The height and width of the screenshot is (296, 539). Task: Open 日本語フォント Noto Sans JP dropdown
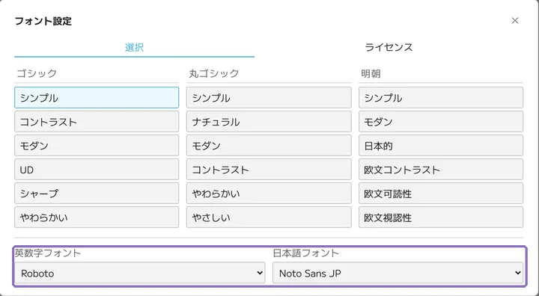click(398, 273)
